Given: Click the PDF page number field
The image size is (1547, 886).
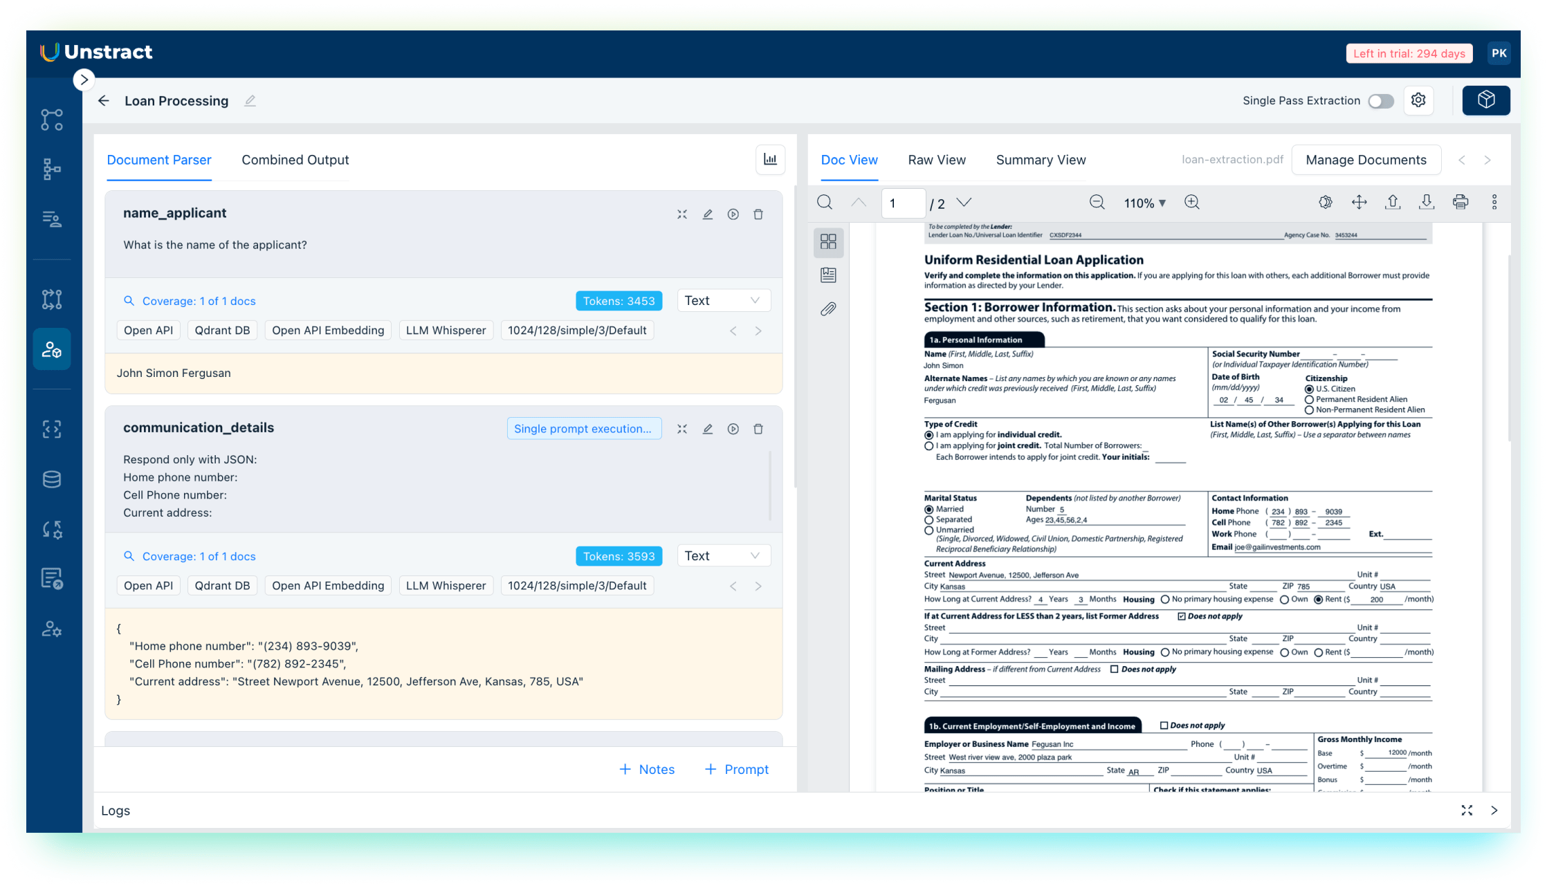Looking at the screenshot, I should coord(903,203).
